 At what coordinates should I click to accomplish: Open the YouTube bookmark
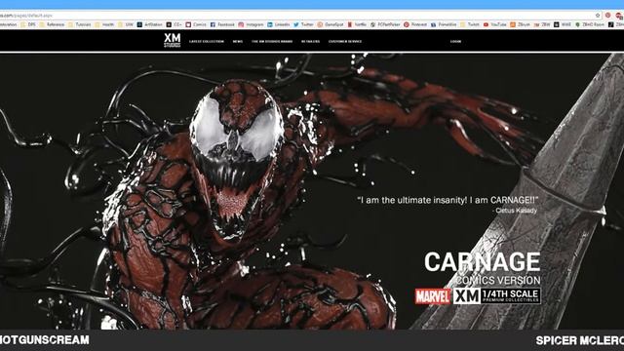coord(495,24)
